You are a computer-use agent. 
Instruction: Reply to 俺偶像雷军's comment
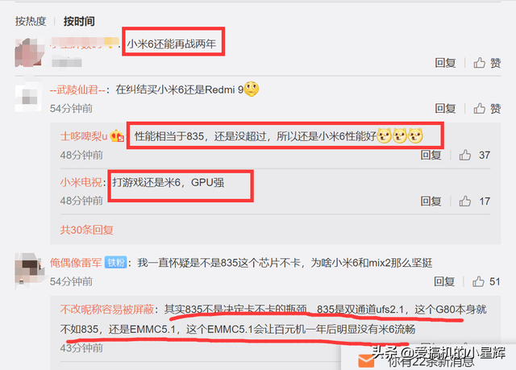pyautogui.click(x=444, y=281)
